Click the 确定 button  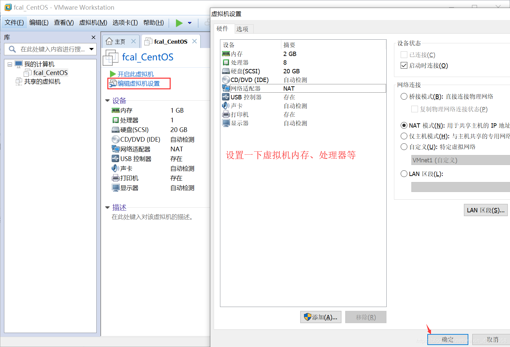click(448, 339)
